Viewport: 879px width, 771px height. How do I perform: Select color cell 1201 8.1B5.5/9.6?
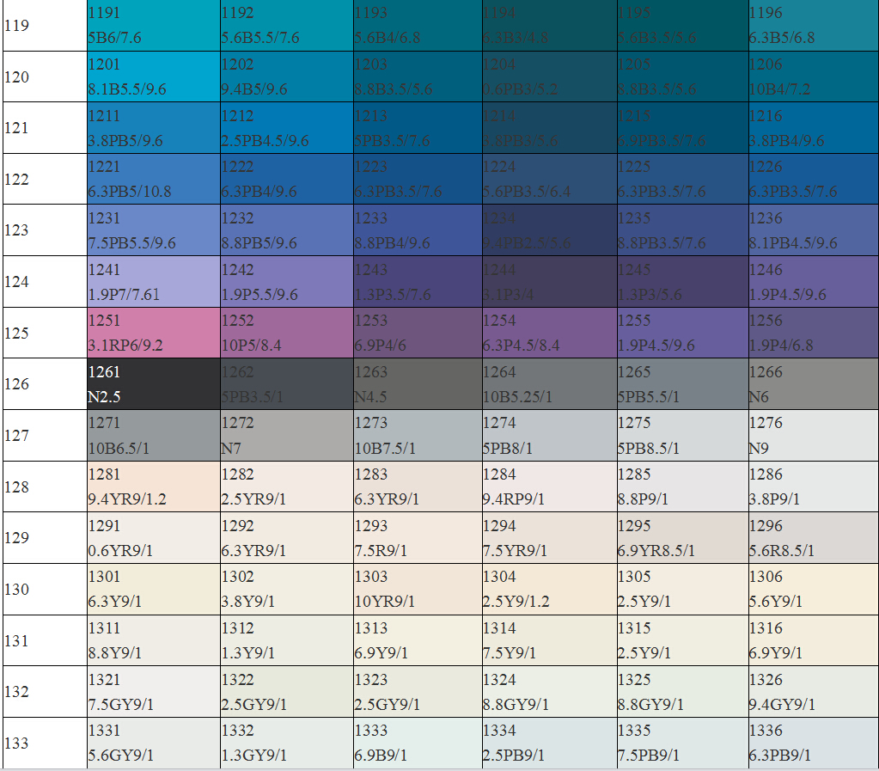coord(154,76)
